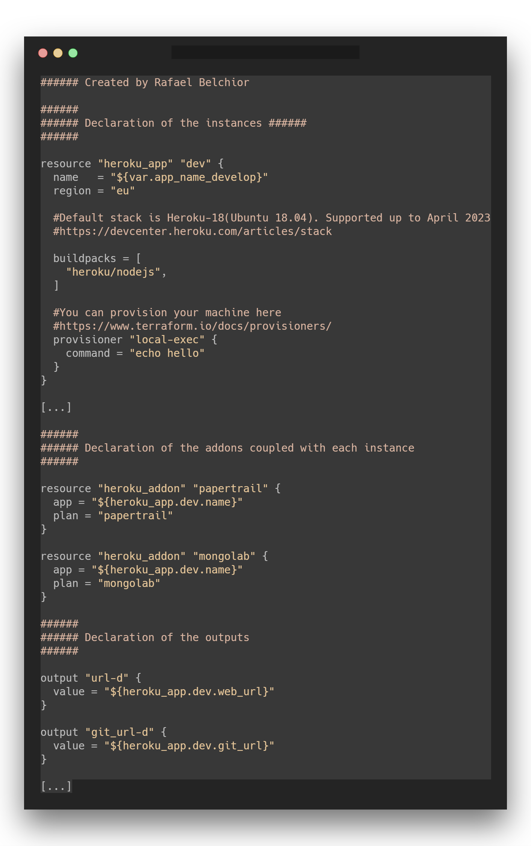Click the "Declaration of the outputs" comment
Image resolution: width=531 pixels, height=846 pixels.
(167, 638)
